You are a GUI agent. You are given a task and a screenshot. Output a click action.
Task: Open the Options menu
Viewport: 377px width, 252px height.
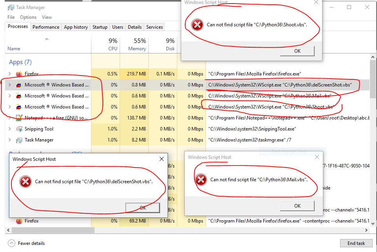28,17
